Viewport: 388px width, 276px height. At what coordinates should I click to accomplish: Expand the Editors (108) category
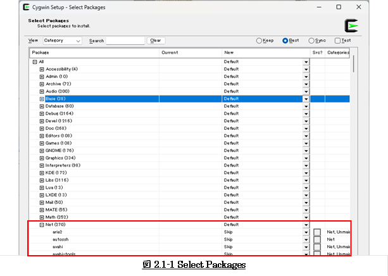(x=42, y=136)
